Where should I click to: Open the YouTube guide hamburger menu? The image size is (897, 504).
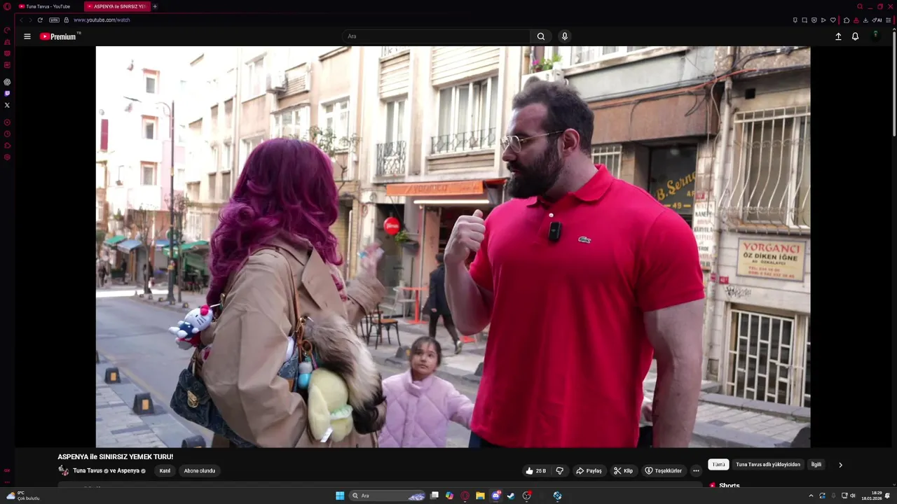tap(27, 36)
